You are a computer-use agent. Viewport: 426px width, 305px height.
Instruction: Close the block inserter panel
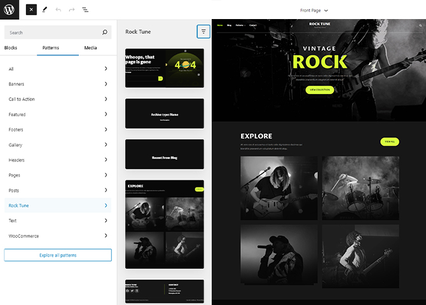[31, 10]
